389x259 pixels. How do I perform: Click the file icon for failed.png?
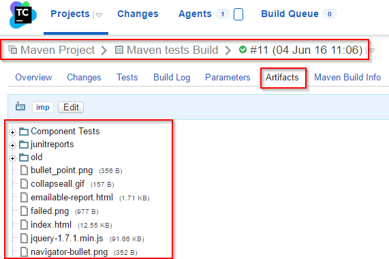pos(24,211)
